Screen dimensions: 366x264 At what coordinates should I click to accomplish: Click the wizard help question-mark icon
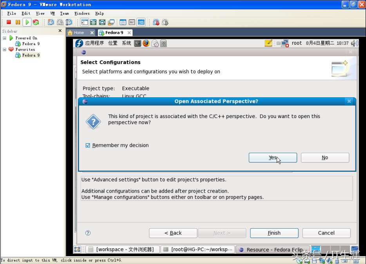click(x=87, y=233)
